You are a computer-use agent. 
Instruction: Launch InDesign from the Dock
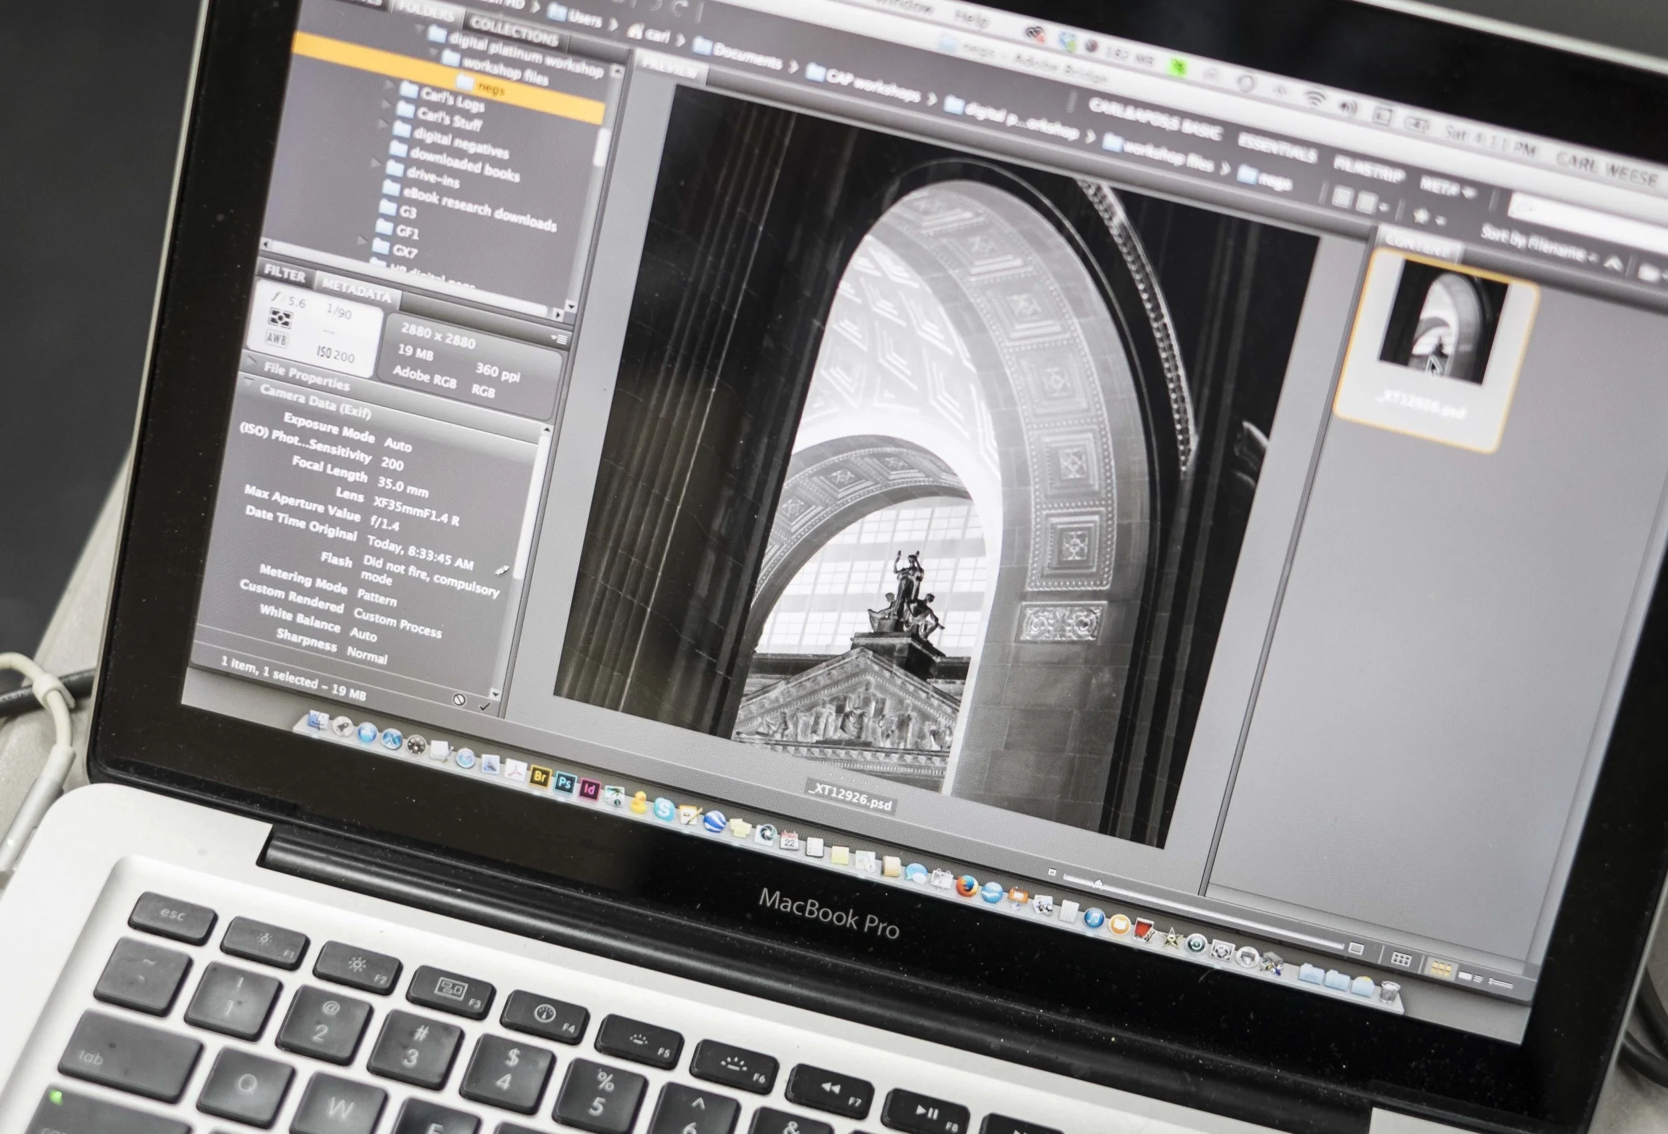click(589, 788)
